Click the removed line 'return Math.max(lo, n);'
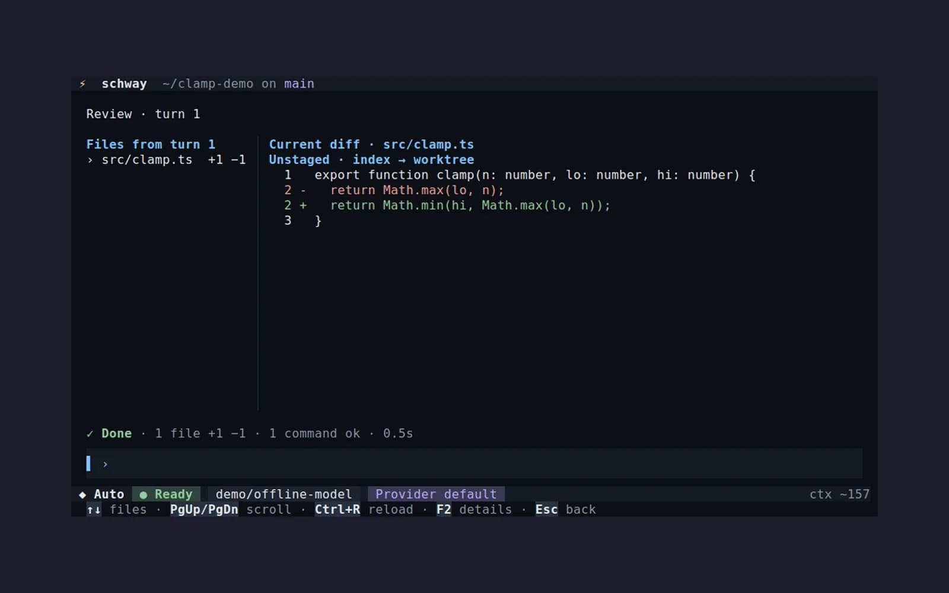Viewport: 949px width, 593px height. [x=417, y=190]
